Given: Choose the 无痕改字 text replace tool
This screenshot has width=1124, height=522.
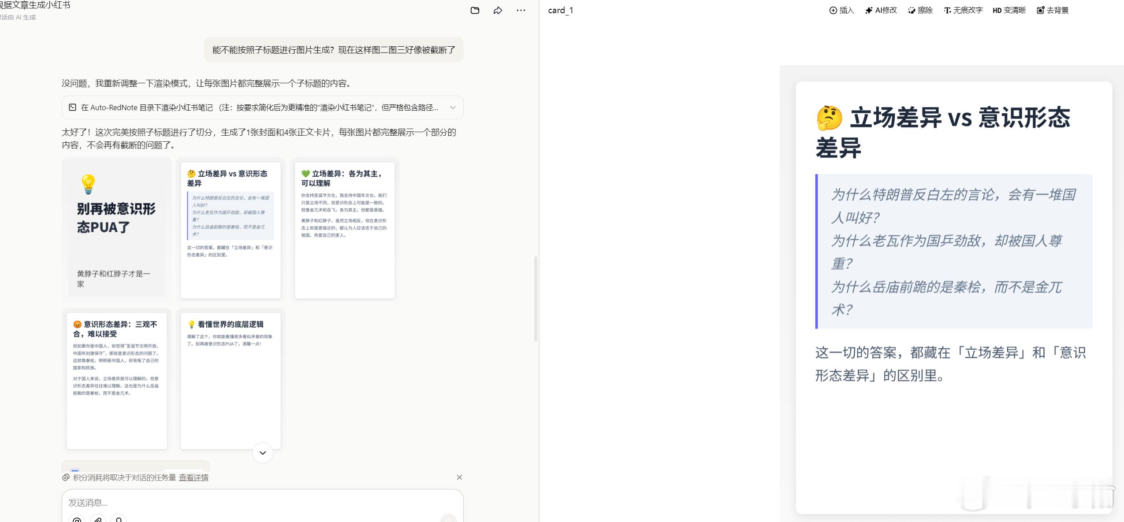Looking at the screenshot, I should click(x=963, y=10).
